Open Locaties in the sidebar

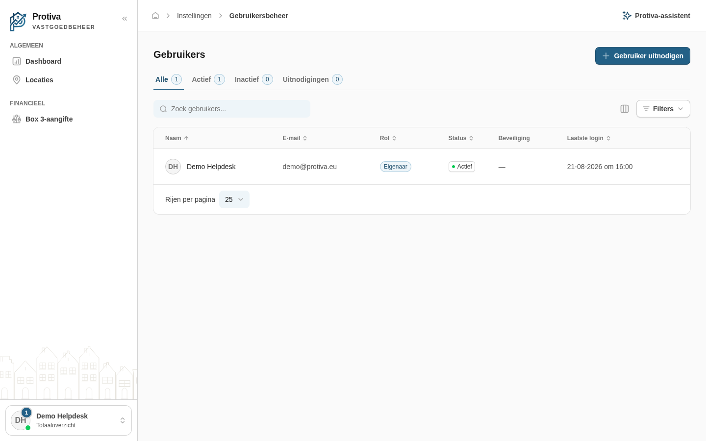tap(69, 80)
